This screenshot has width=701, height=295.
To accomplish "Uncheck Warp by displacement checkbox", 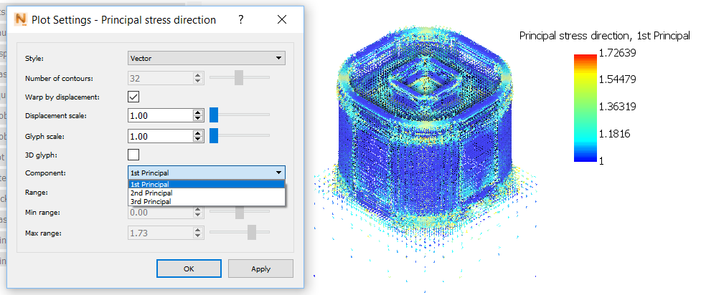I will tap(133, 97).
